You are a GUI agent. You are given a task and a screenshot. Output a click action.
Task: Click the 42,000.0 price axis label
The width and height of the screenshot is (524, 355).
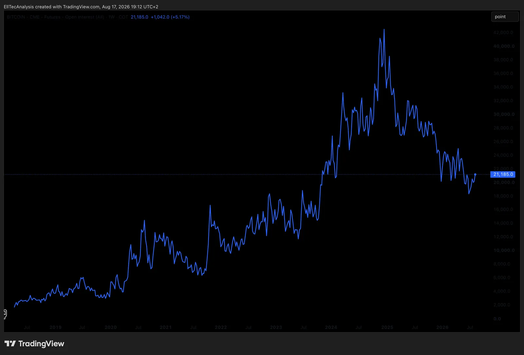pos(503,32)
